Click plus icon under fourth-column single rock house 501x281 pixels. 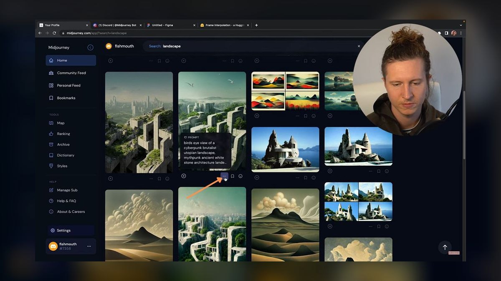330,171
